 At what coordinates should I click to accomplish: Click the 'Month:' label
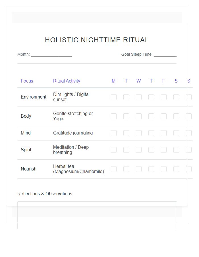24,55
